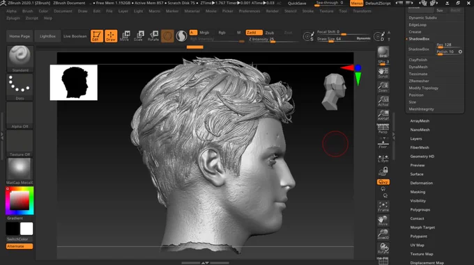Screen dimensions: 474x265
Task: Click the Menus button
Action: point(356,3)
